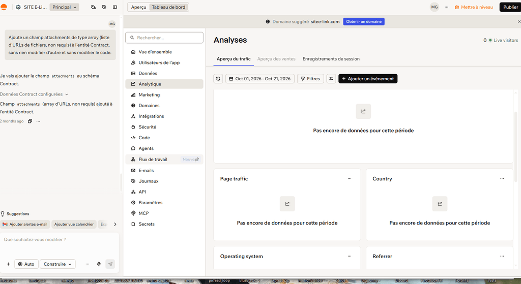This screenshot has width=521, height=284.
Task: Open the Principal branch dropdown
Action: [64, 7]
